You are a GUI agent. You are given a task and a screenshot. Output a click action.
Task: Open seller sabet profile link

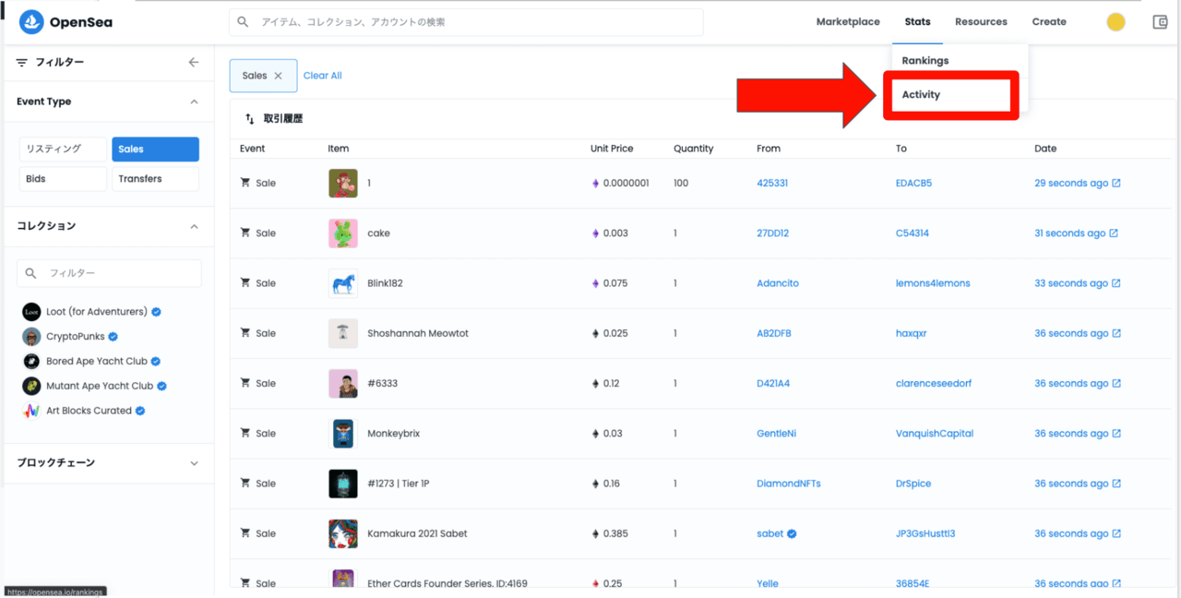pos(770,533)
